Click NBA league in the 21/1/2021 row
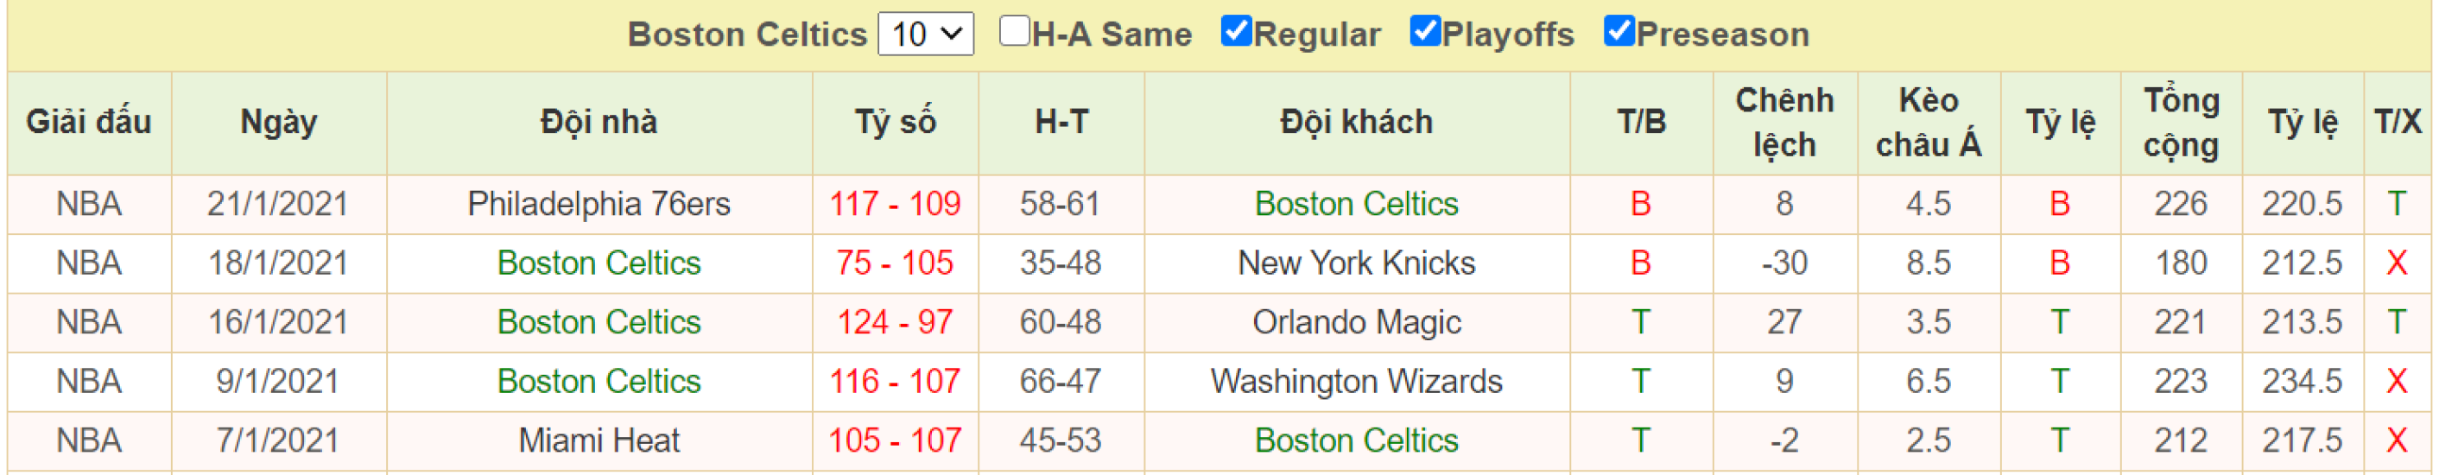 click(89, 204)
